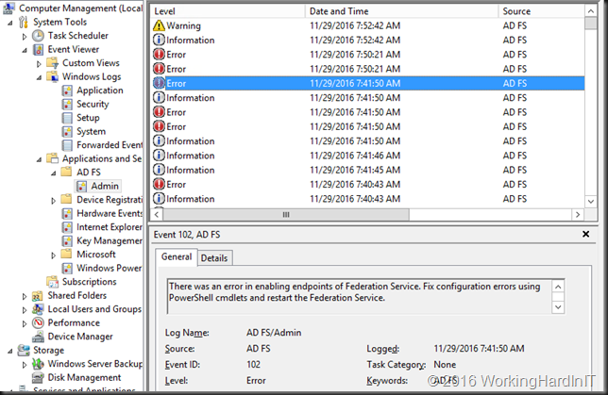The image size is (608, 395).
Task: Switch to the Details tab
Action: pos(214,258)
